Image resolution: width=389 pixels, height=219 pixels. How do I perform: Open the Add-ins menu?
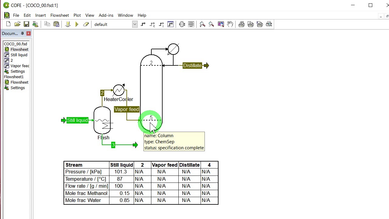click(106, 15)
